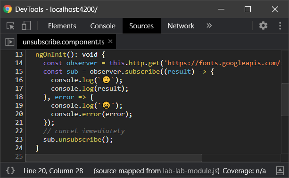The height and width of the screenshot is (178, 289).
Task: Click the Chrome logo in title bar
Action: [x=8, y=9]
